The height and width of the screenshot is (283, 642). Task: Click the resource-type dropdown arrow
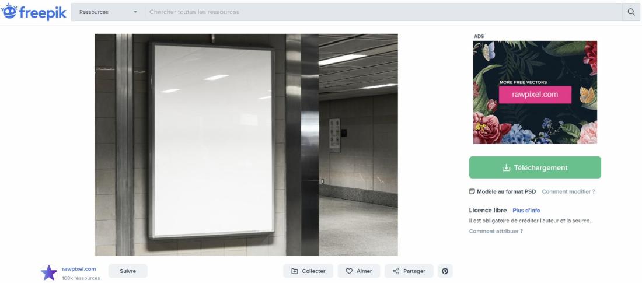point(135,12)
